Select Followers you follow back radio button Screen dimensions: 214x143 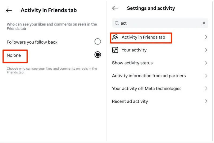tap(98, 42)
